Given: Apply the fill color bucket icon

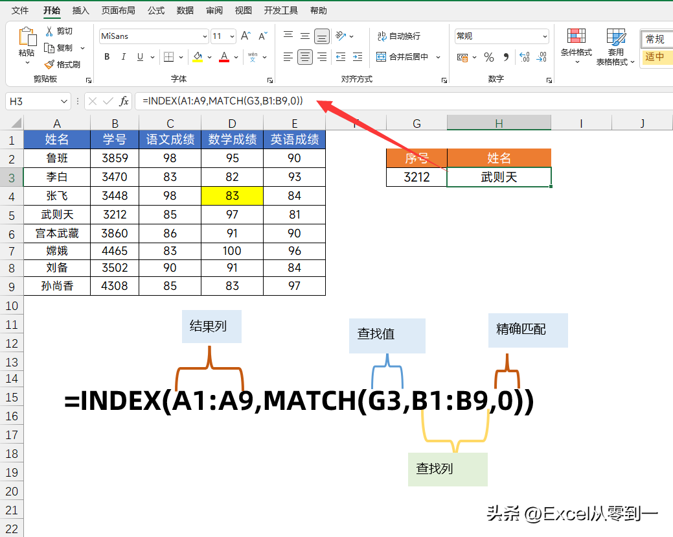Looking at the screenshot, I should (198, 56).
